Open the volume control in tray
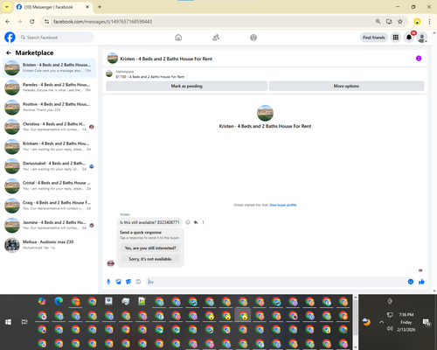 tap(390, 329)
